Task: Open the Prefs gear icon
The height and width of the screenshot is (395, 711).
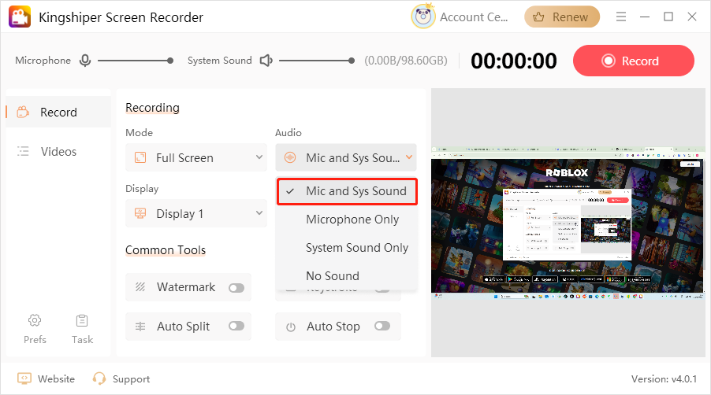Action: [x=35, y=320]
